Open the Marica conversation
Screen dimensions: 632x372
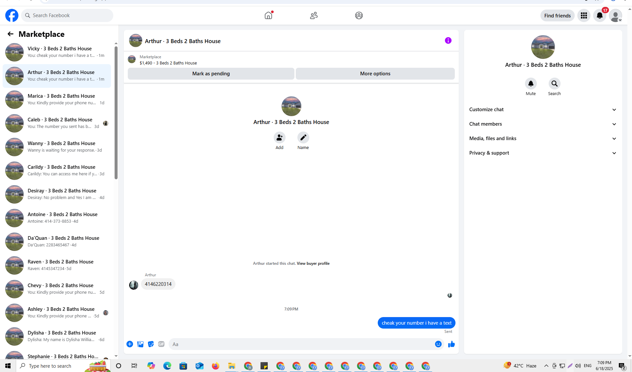57,100
